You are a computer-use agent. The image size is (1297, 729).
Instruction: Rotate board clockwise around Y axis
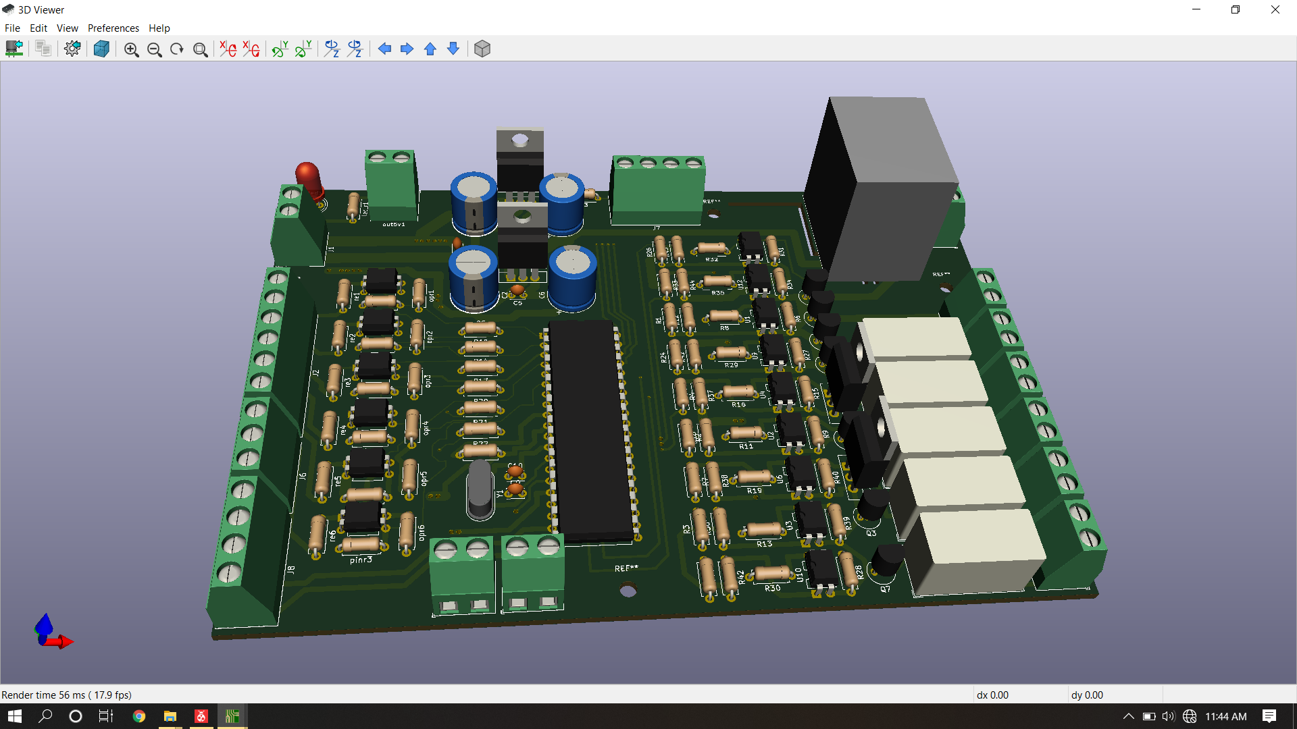[280, 49]
